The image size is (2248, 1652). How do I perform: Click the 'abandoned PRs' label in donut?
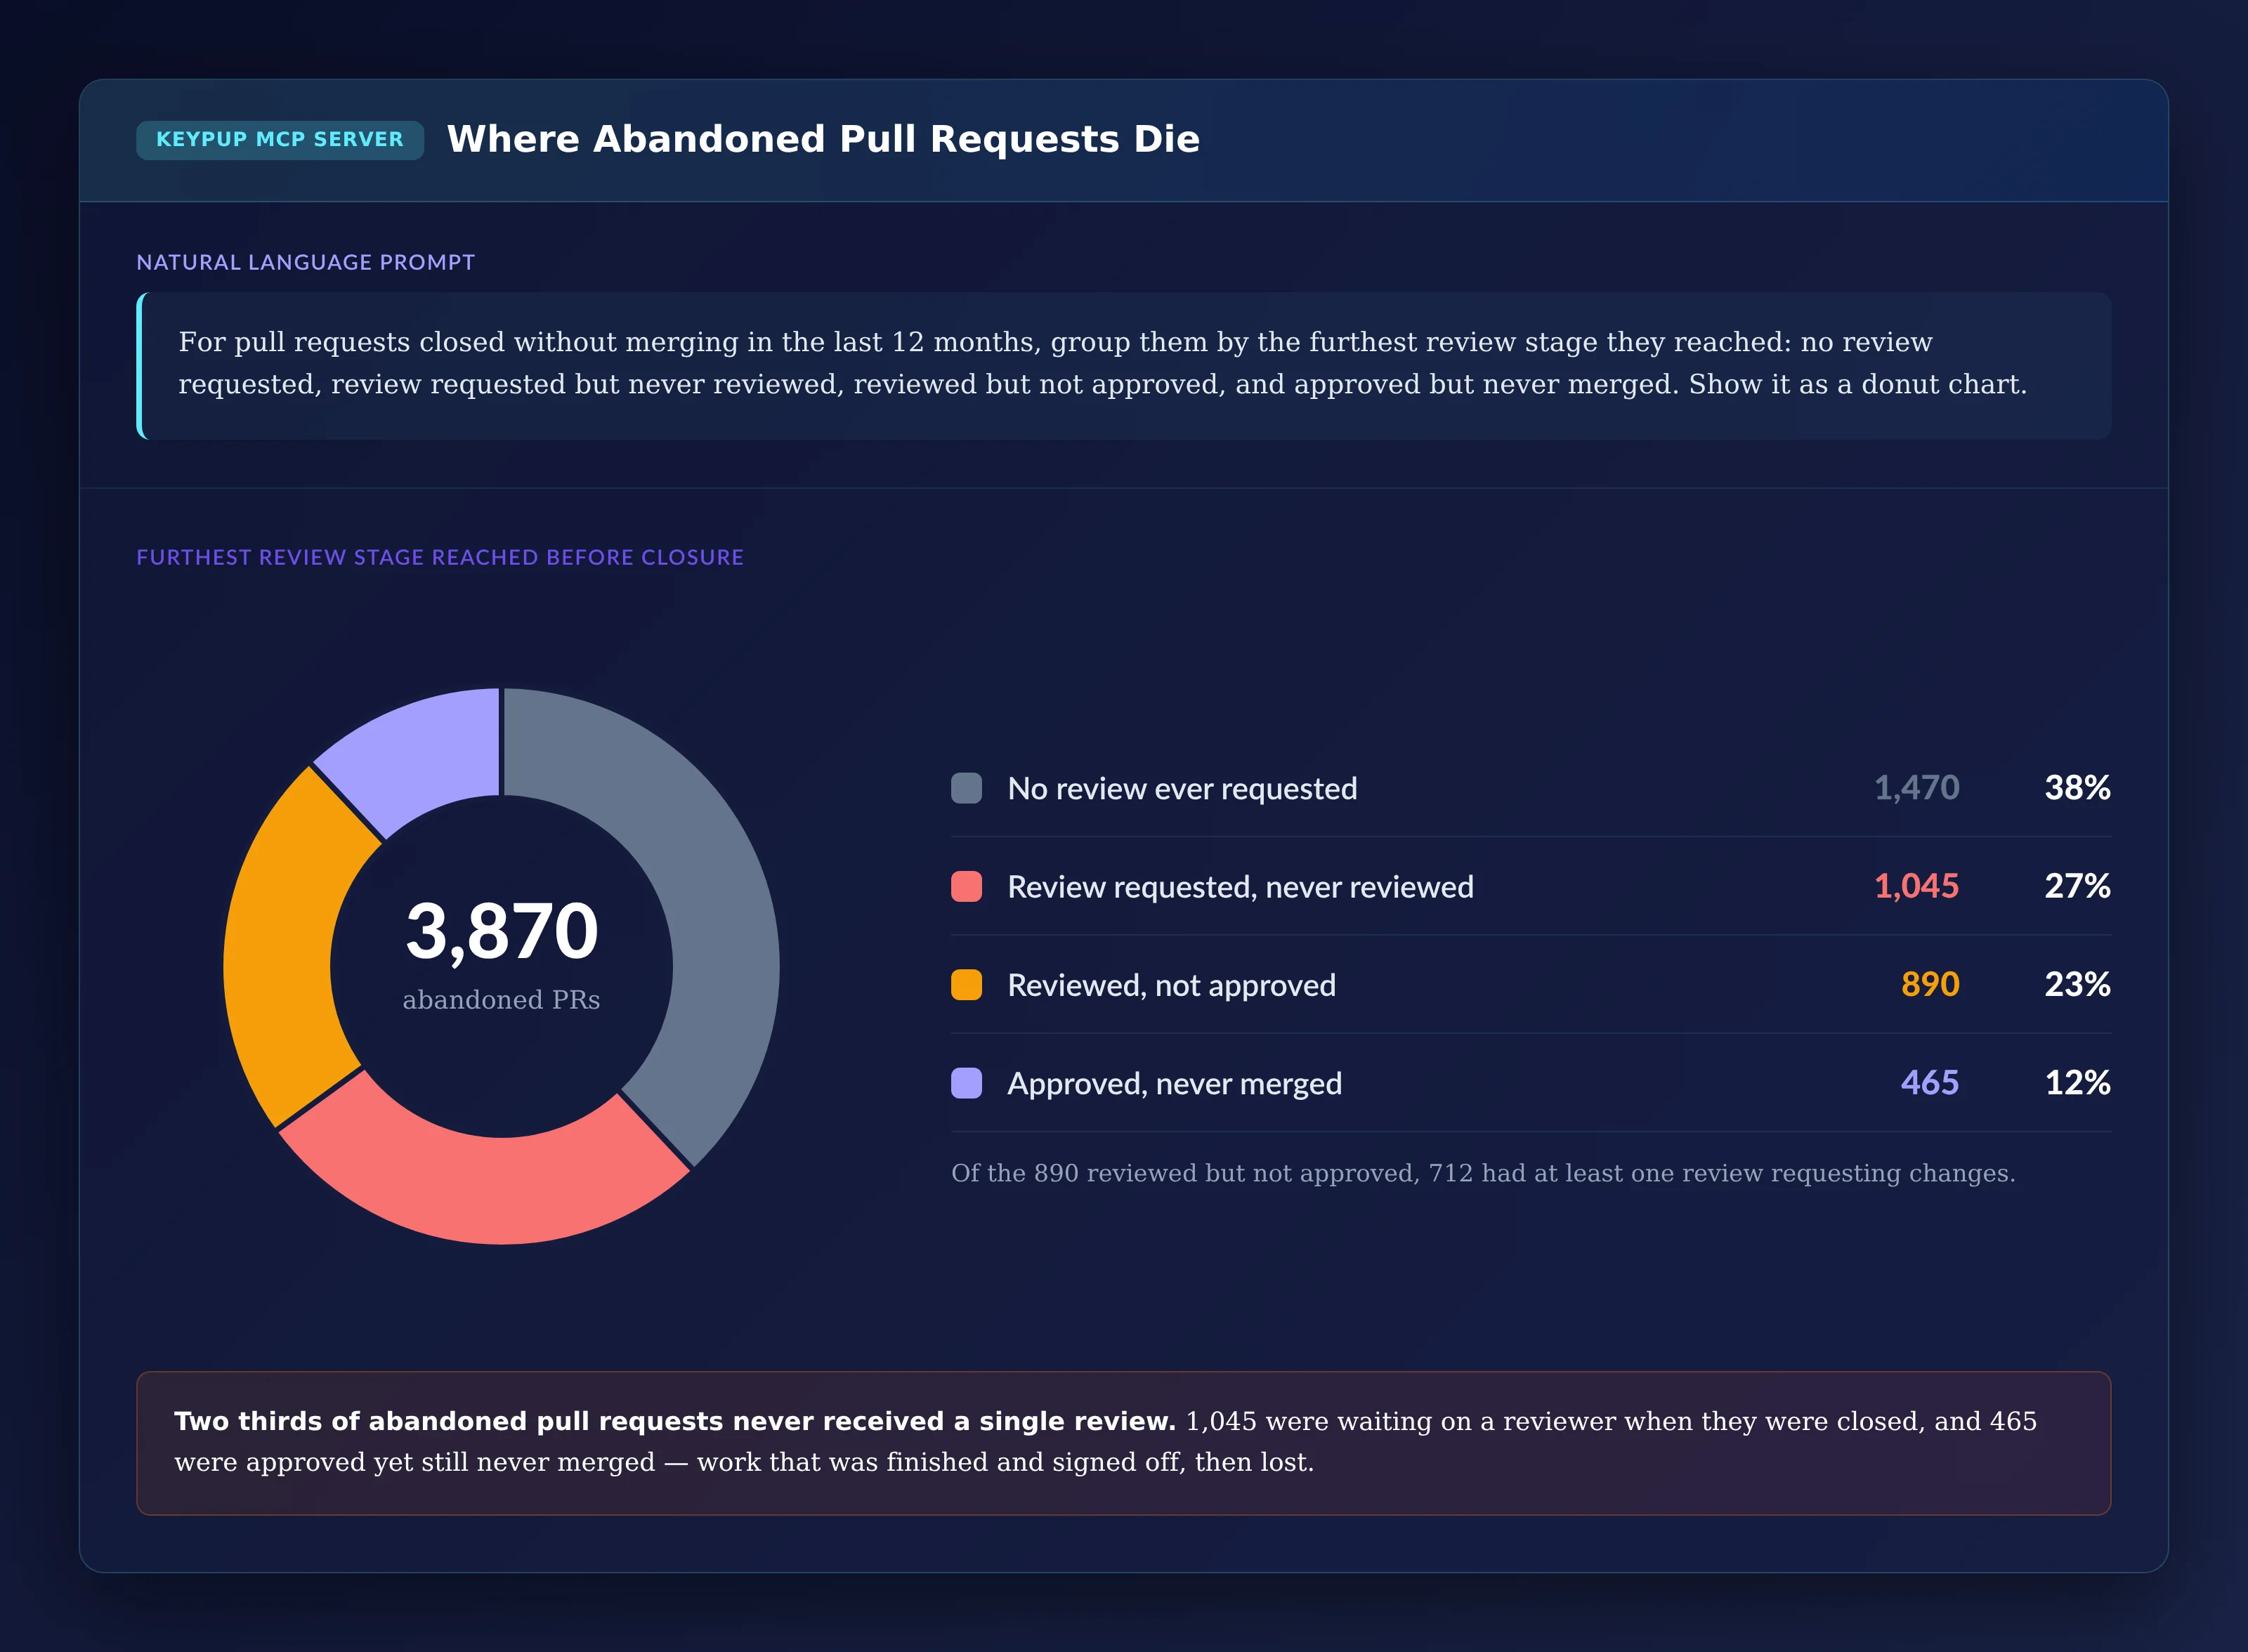coord(502,1000)
